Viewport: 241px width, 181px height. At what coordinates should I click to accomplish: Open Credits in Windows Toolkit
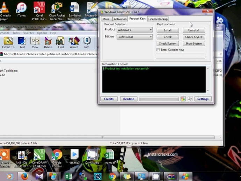click(109, 99)
